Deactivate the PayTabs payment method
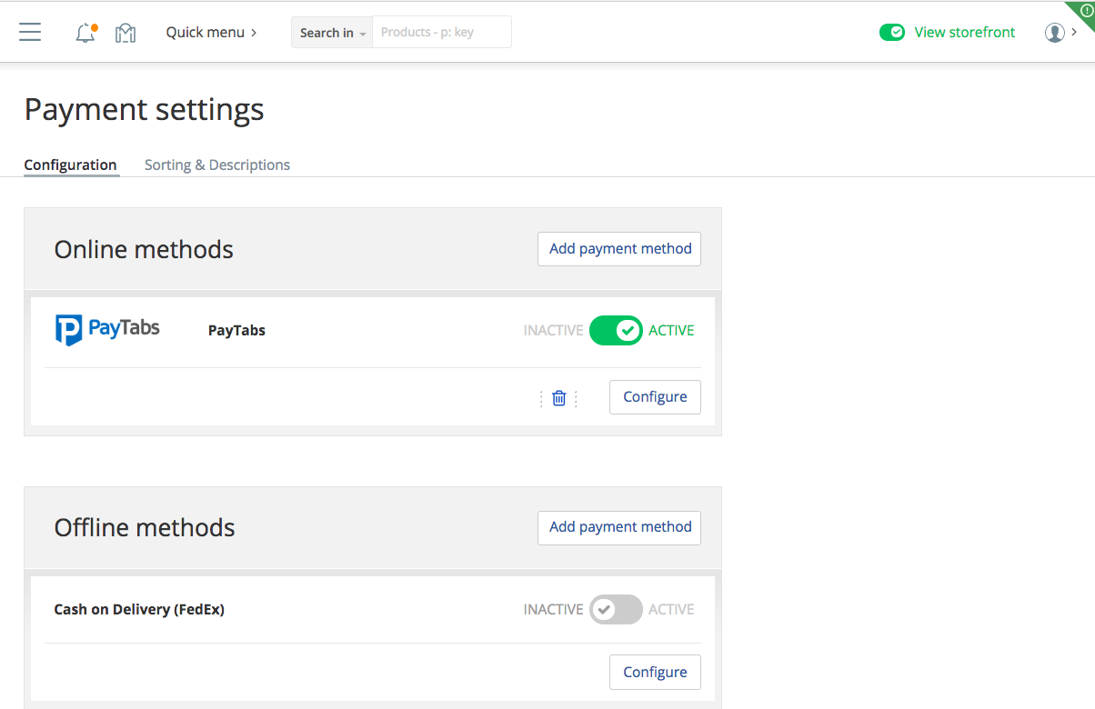Screen dimensions: 1095x709 616,330
